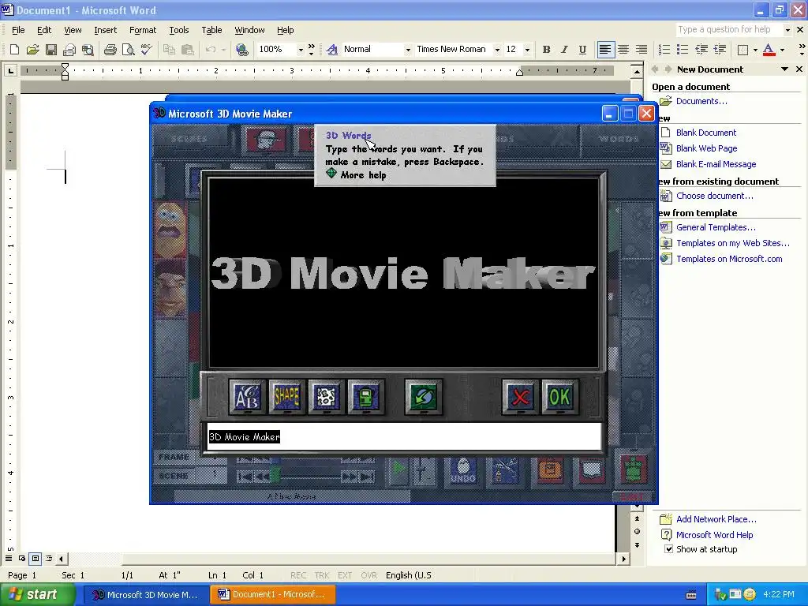Viewport: 808px width, 606px height.
Task: Insert a hyperlink with the globe icon
Action: click(241, 50)
